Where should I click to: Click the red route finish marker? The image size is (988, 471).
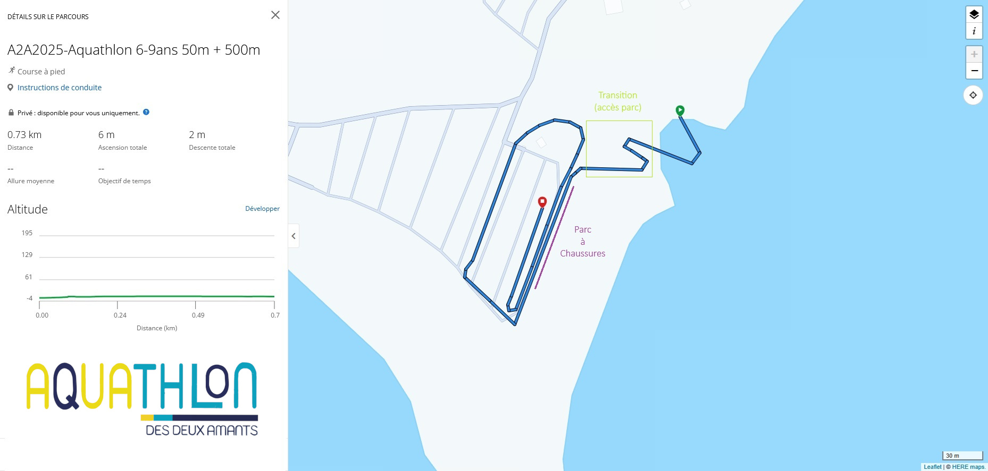point(542,202)
